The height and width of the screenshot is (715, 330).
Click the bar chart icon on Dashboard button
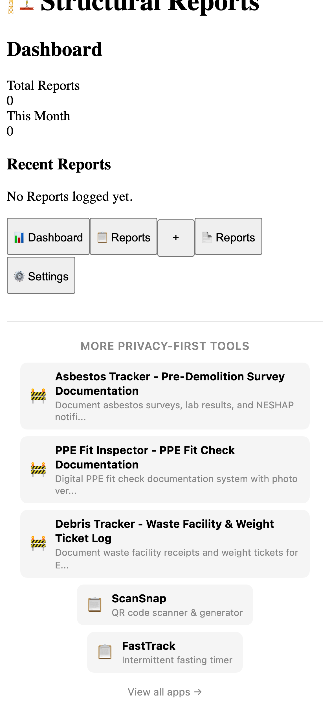tap(19, 237)
